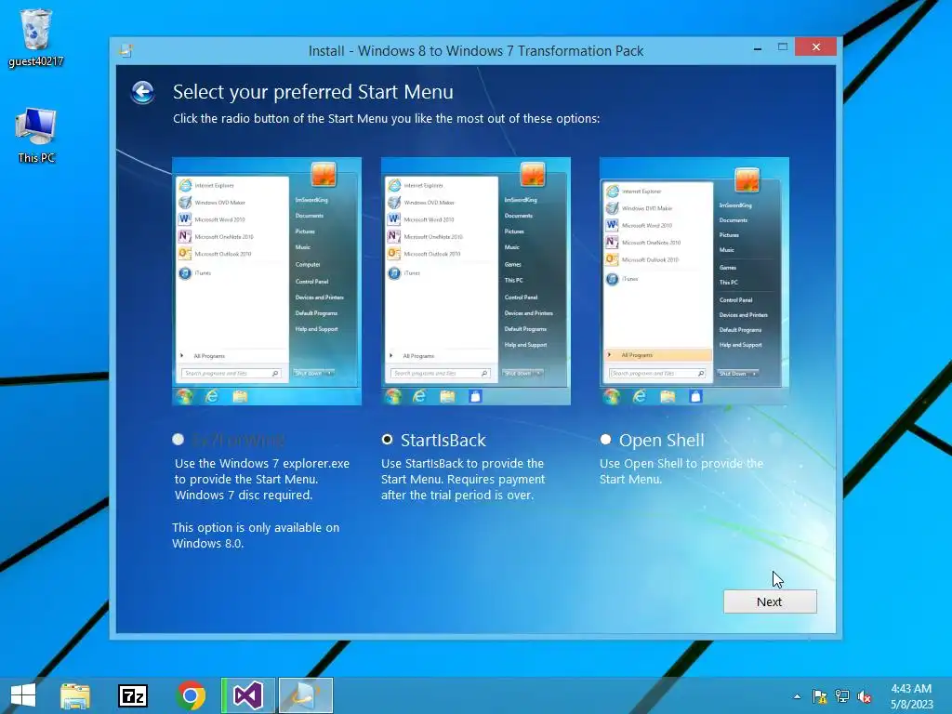Image resolution: width=952 pixels, height=714 pixels.
Task: Maximize the Install window
Action: 783,47
